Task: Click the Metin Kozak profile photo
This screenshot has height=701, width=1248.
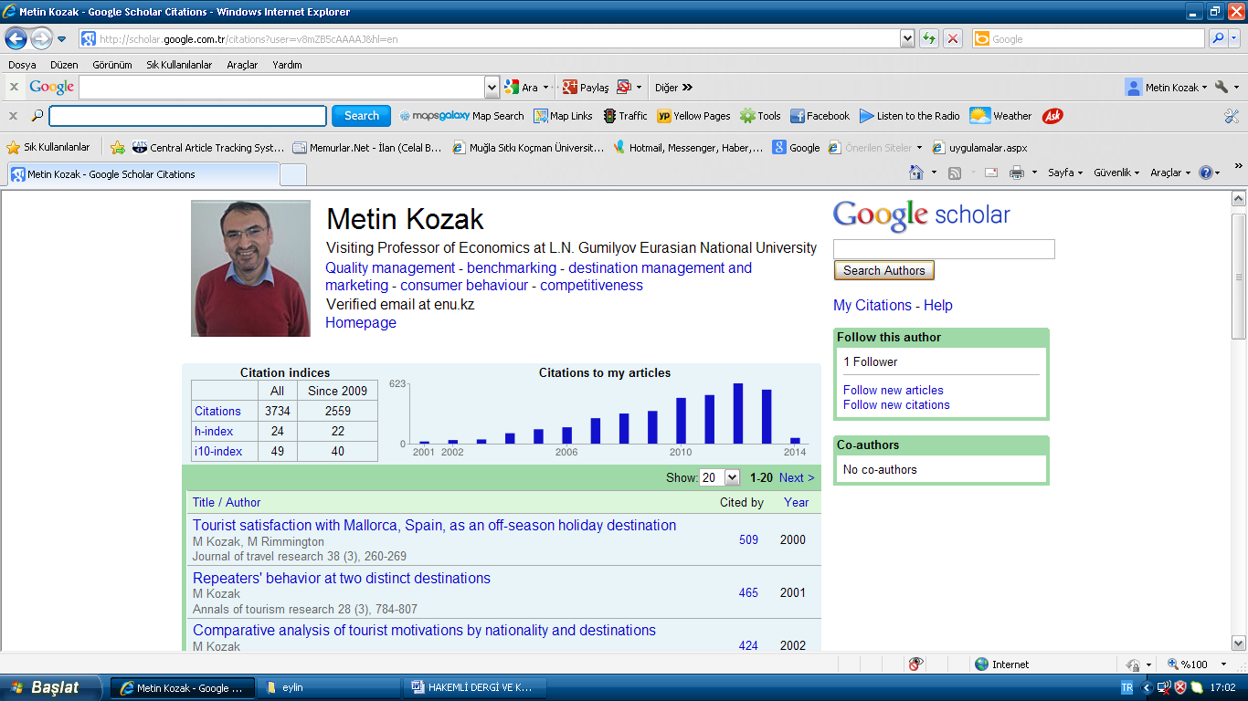Action: click(250, 268)
